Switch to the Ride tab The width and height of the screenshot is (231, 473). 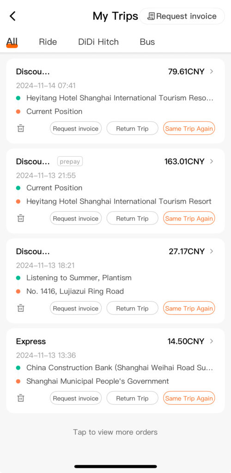(x=48, y=42)
